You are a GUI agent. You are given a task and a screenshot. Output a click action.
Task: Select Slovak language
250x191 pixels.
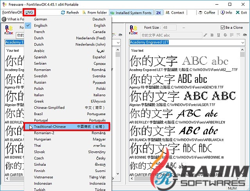coord(68,152)
